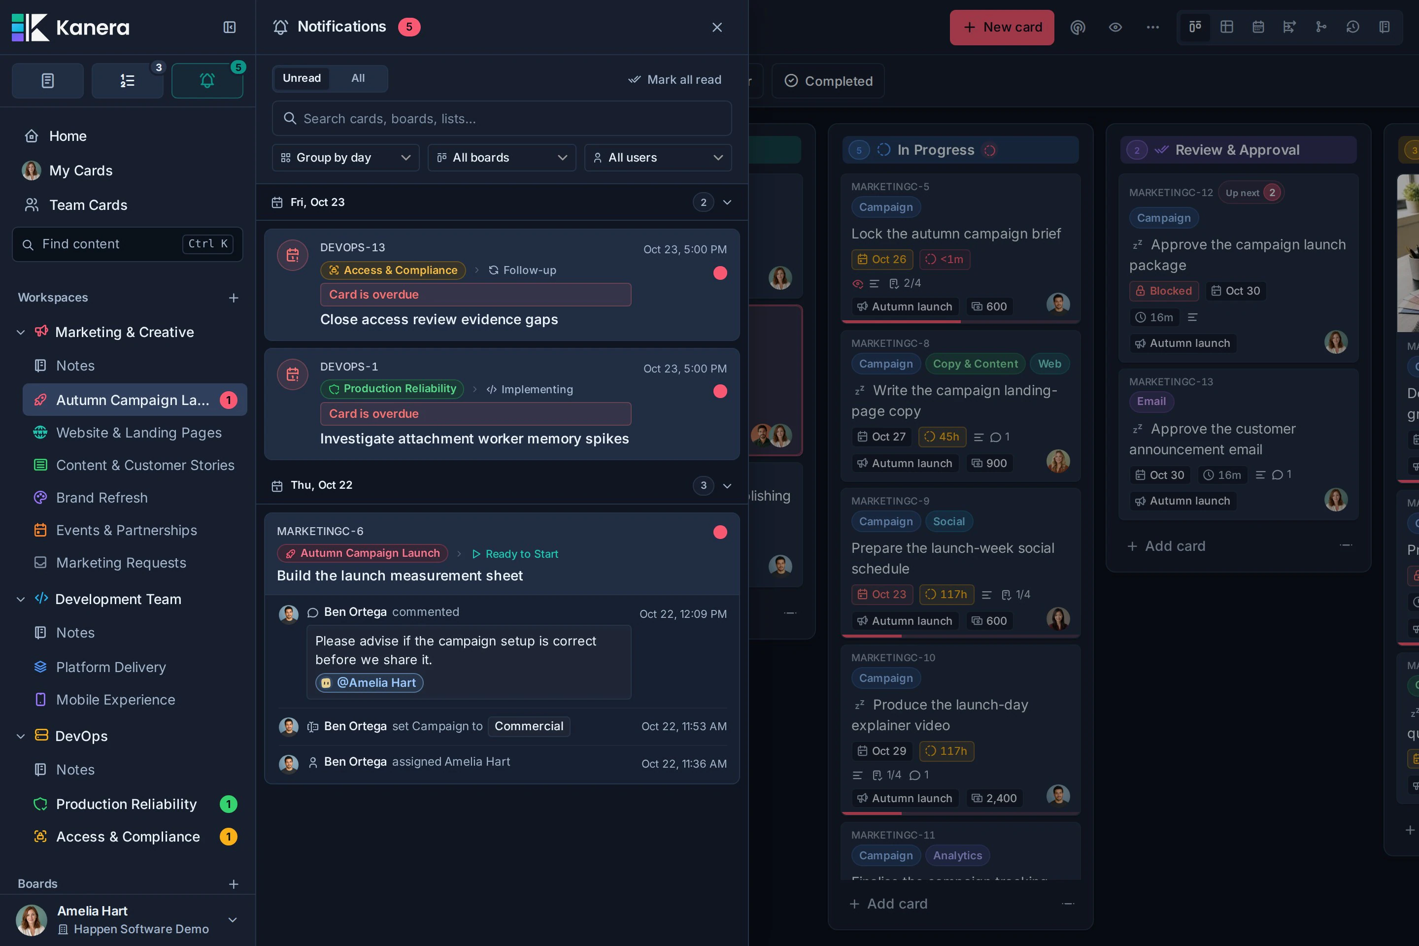Mark DEVOPS-13 notification read via red dot
Screen dimensions: 1419x946
click(x=720, y=272)
